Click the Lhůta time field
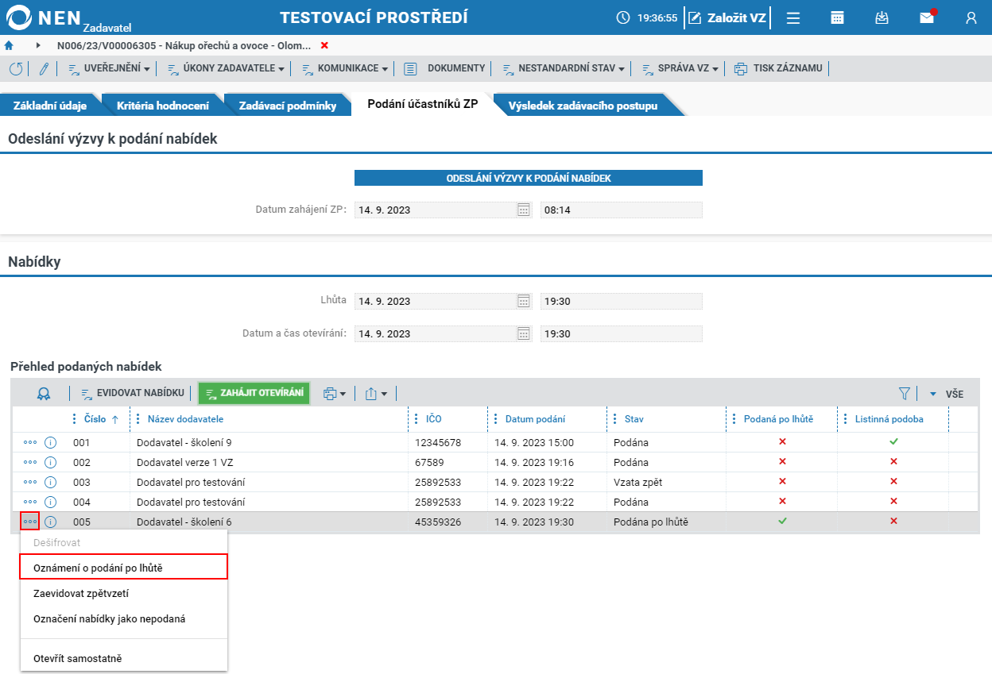Screen dimensions: 992x674 pyautogui.click(x=622, y=301)
